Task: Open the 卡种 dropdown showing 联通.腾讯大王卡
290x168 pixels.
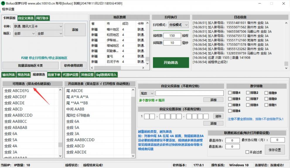Action: point(38,26)
